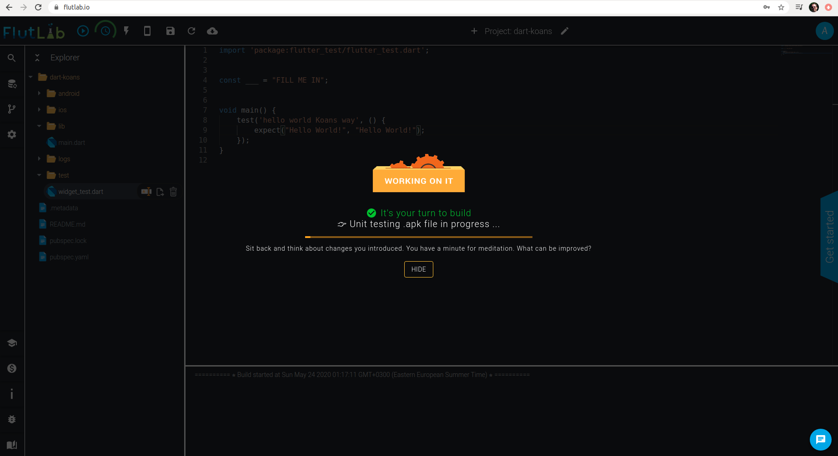Open the debugger bug icon in sidebar
The height and width of the screenshot is (456, 838).
tap(11, 419)
